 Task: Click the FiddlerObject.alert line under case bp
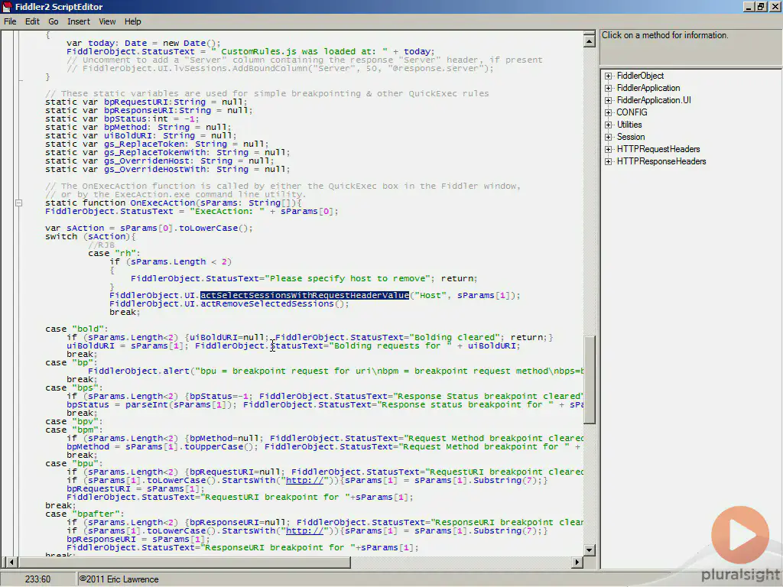pos(336,371)
